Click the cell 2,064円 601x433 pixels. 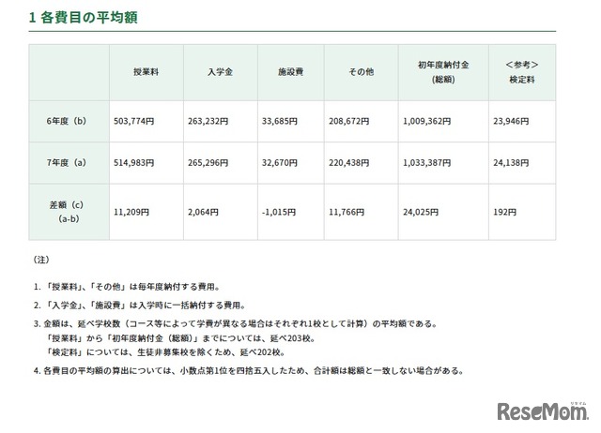click(221, 212)
